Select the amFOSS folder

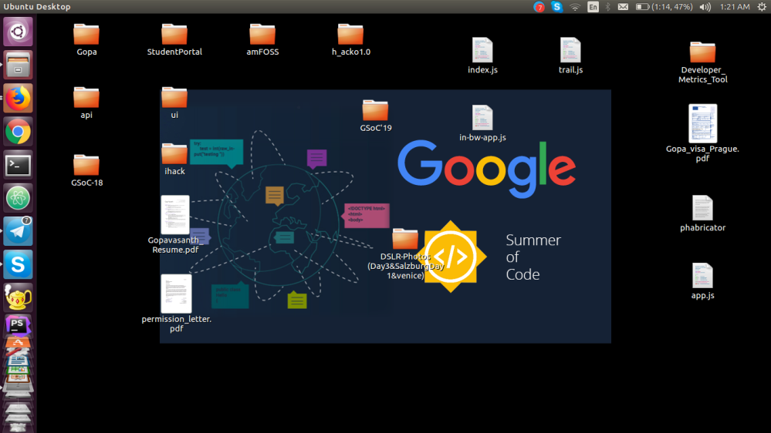262,40
